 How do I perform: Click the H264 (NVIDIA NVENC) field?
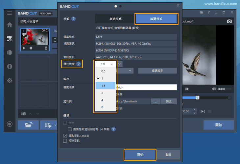(x=136, y=51)
